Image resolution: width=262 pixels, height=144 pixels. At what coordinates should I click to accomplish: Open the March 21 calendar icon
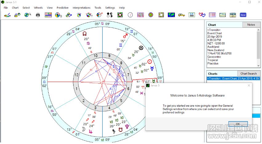tap(233, 15)
